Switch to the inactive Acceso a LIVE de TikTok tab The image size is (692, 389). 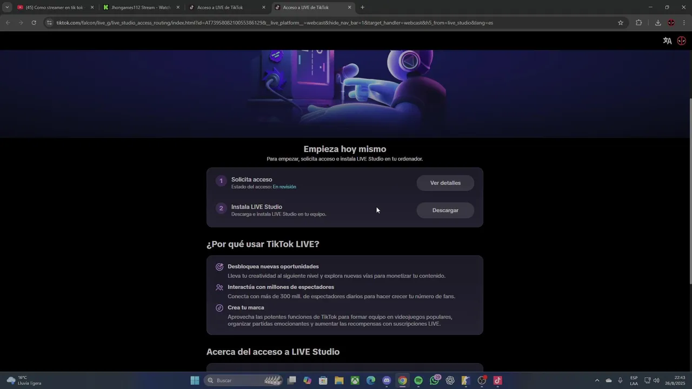point(227,8)
